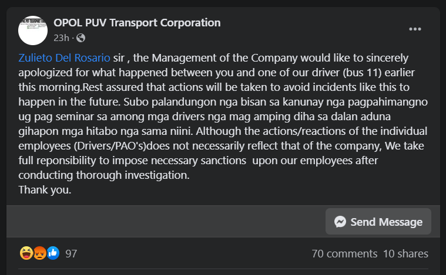Show the 10 shares list
This screenshot has width=446, height=275.
coord(405,254)
